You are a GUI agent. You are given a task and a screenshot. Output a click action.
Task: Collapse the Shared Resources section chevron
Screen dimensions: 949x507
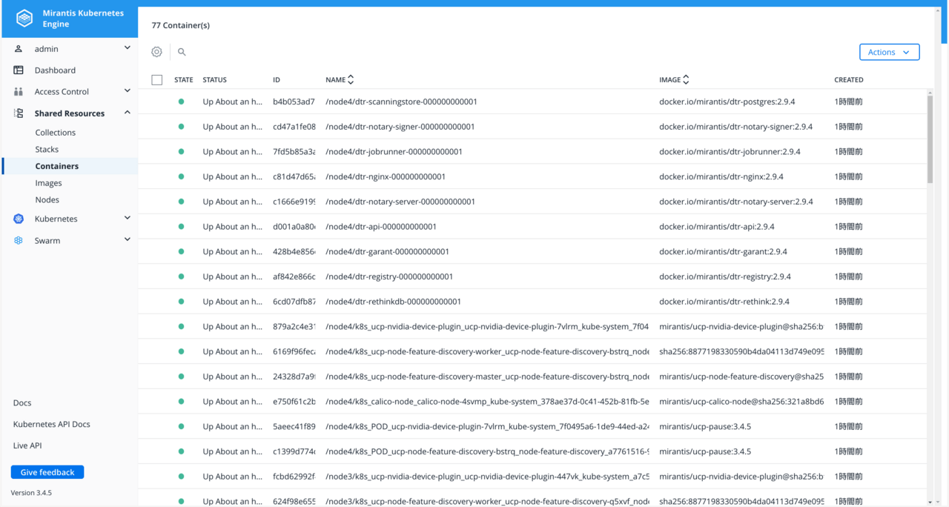pyautogui.click(x=128, y=113)
